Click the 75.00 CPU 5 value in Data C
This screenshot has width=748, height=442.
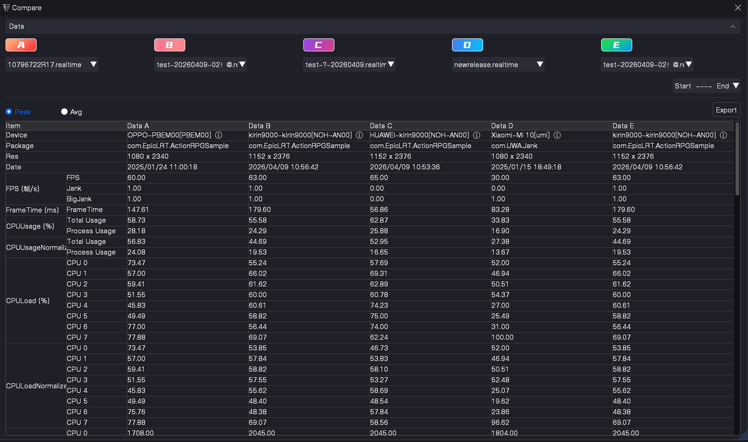click(379, 316)
